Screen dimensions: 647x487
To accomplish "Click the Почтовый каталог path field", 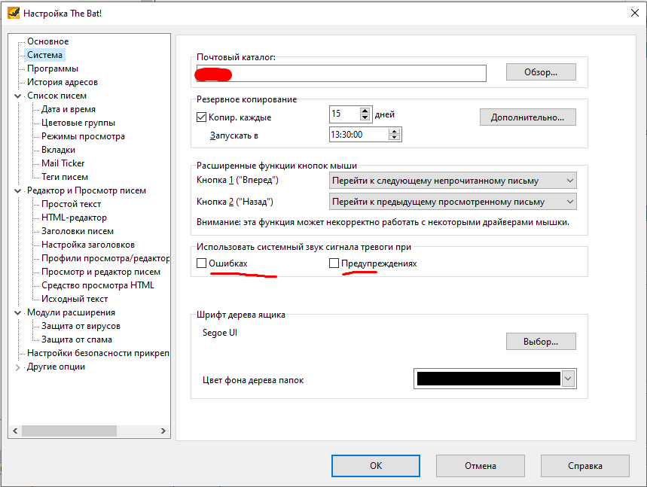I will pyautogui.click(x=341, y=74).
